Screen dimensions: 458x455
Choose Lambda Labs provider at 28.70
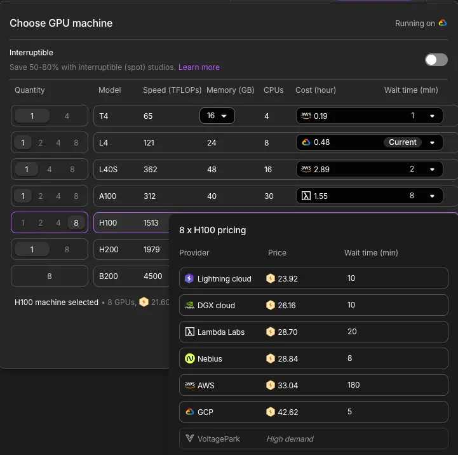click(313, 332)
